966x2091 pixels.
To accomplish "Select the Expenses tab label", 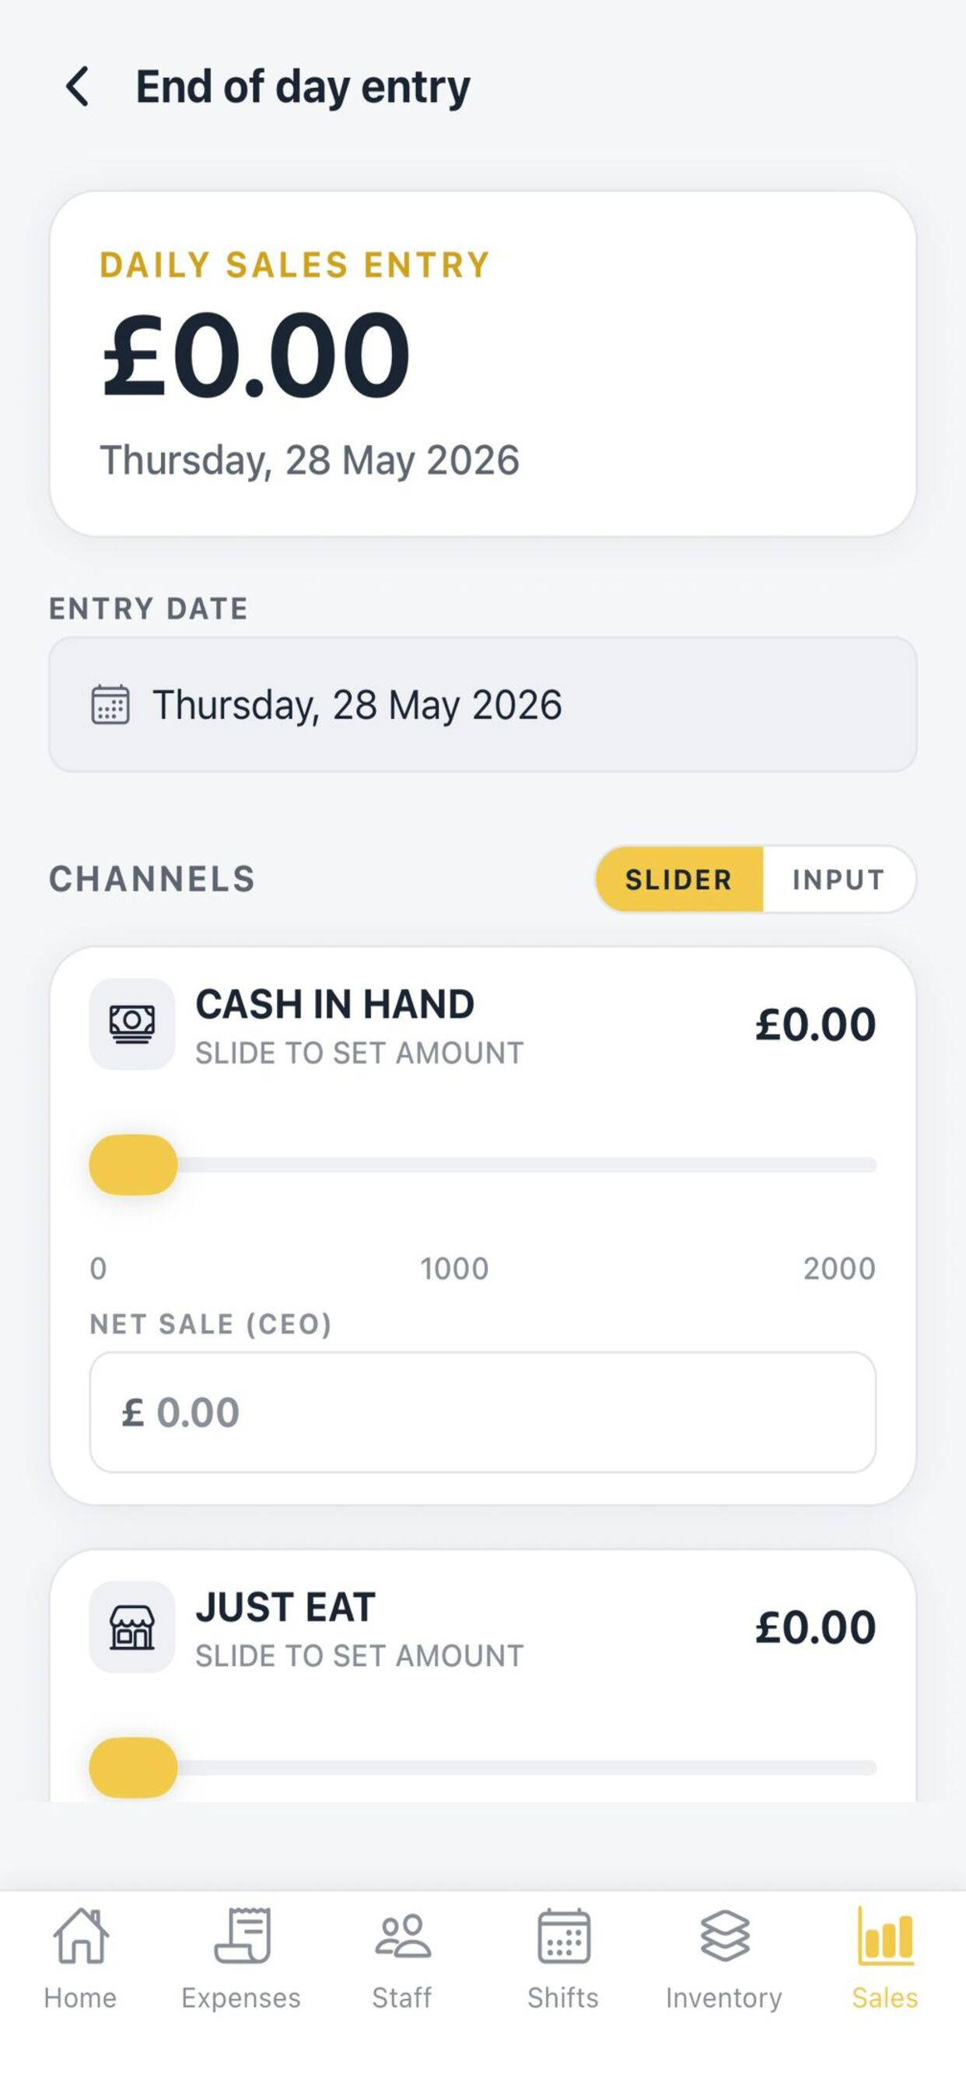I will [241, 1998].
